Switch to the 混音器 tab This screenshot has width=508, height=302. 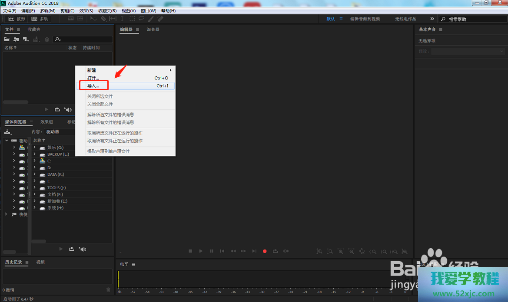pyautogui.click(x=153, y=30)
